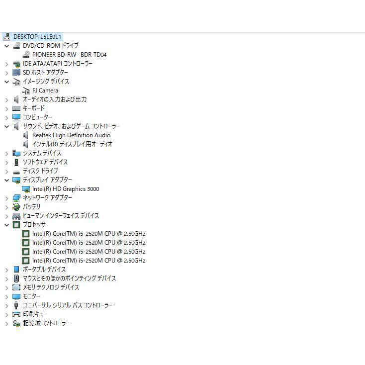The image size is (365, 365).
Task: Select the root node DESKTOP-L5LE9L1
Action: (37, 37)
